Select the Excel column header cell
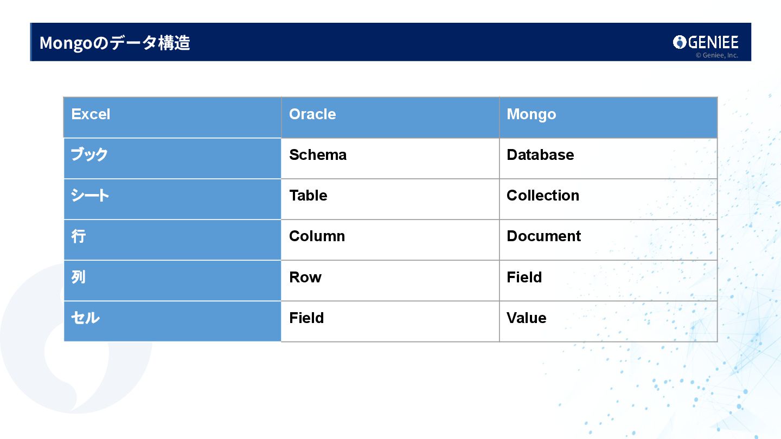 [172, 117]
